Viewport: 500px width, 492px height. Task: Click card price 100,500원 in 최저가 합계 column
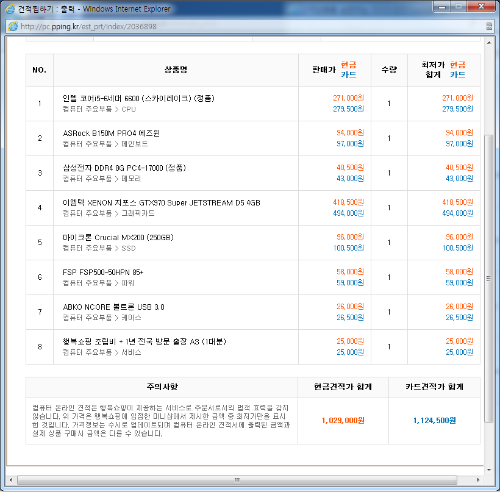(457, 248)
